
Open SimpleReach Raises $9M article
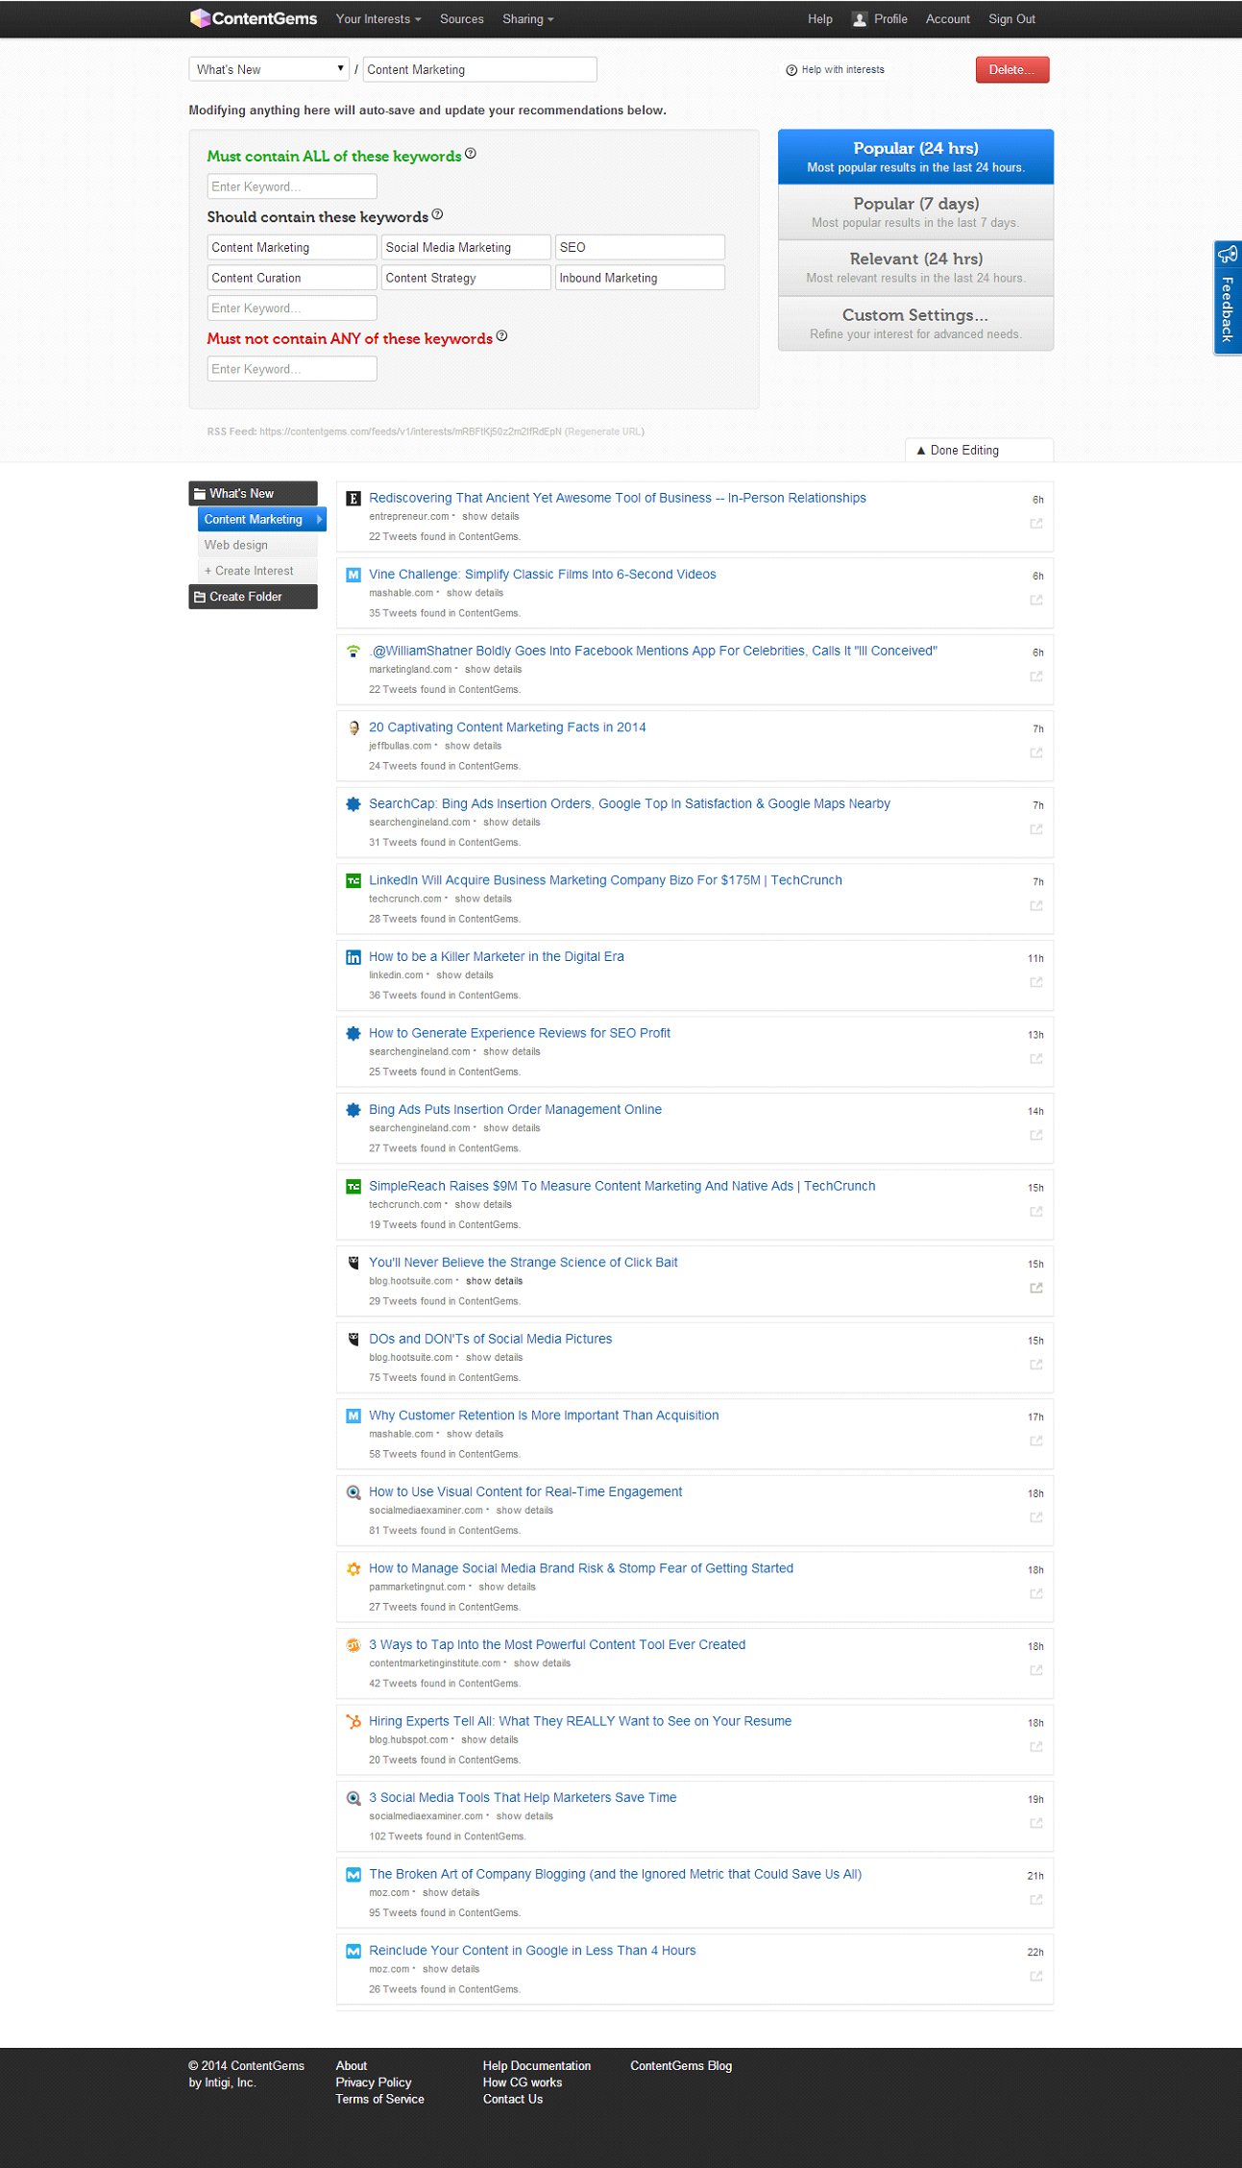[x=622, y=1186]
